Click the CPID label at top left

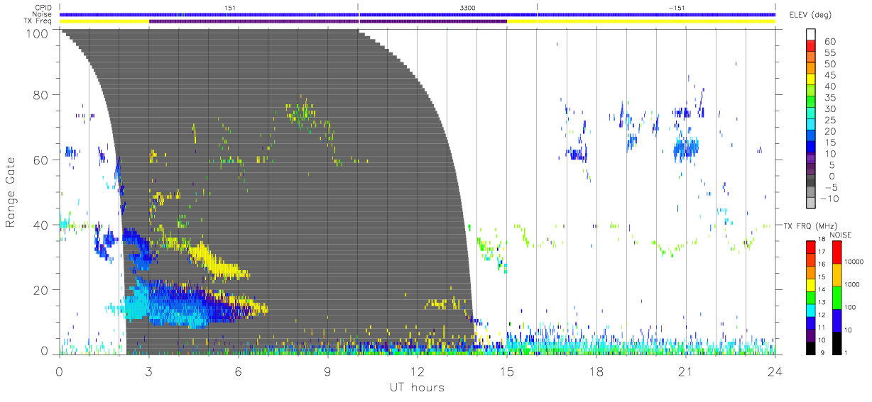[45, 8]
